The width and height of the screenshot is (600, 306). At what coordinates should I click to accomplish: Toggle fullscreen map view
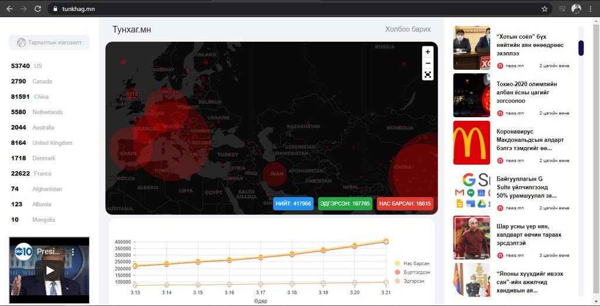[428, 75]
